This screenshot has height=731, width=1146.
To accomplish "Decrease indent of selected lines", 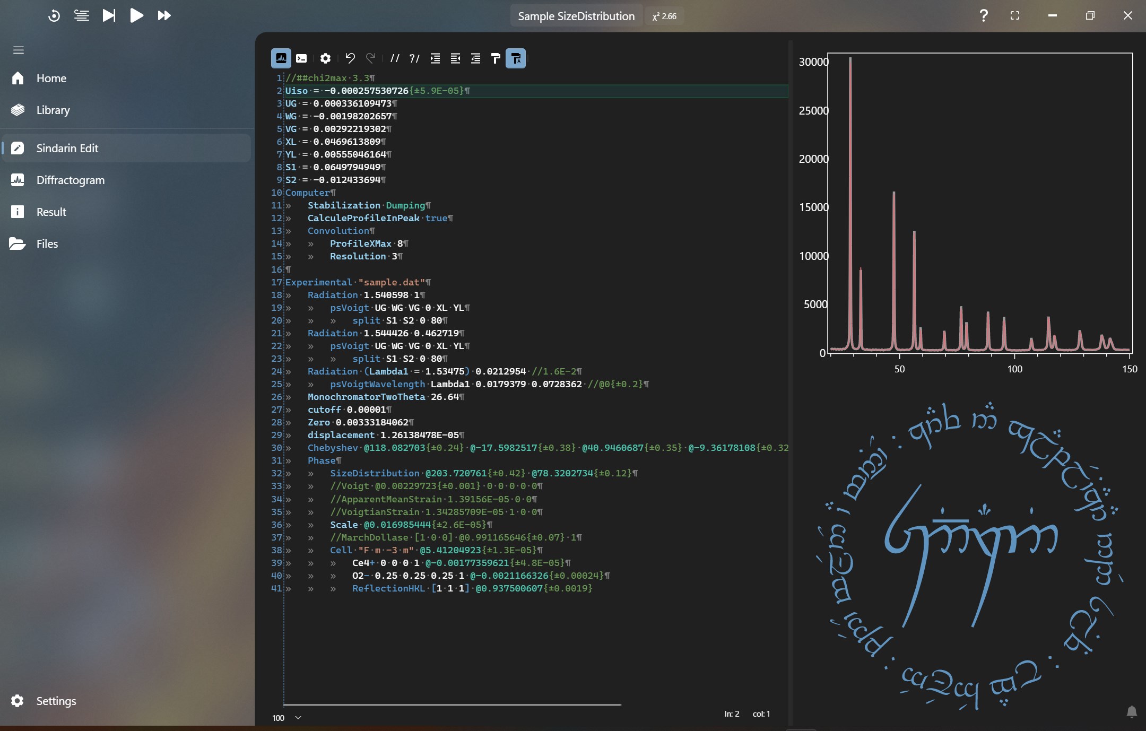I will point(455,58).
